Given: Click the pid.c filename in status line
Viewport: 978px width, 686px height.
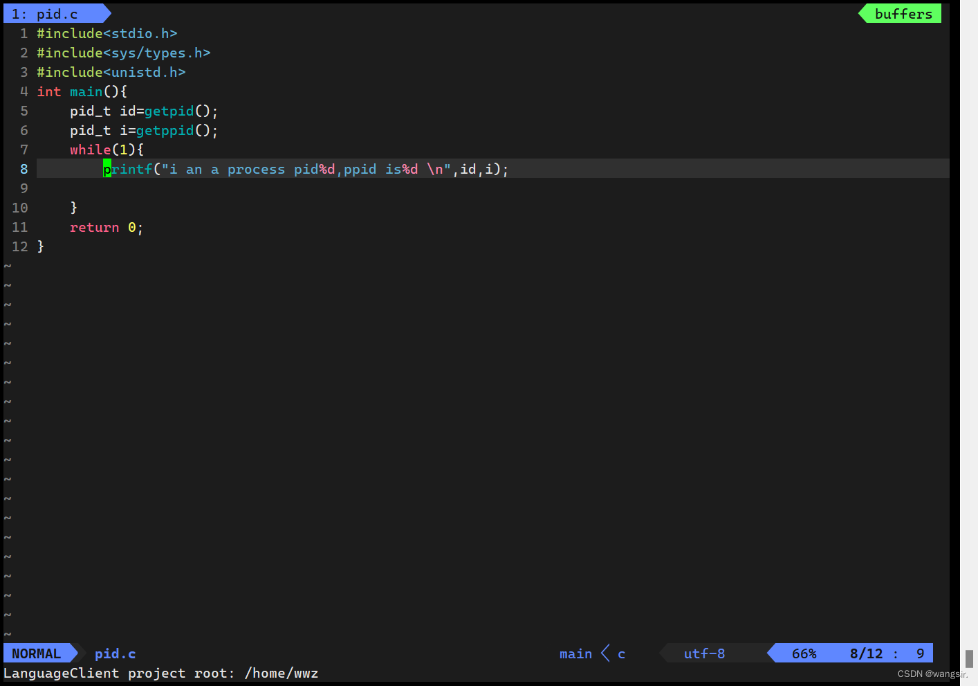Looking at the screenshot, I should (115, 653).
